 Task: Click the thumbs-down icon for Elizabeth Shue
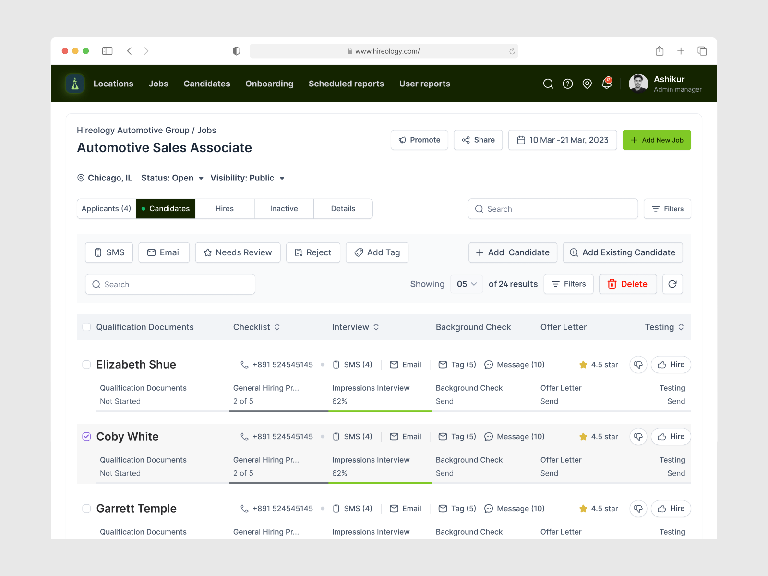tap(638, 365)
